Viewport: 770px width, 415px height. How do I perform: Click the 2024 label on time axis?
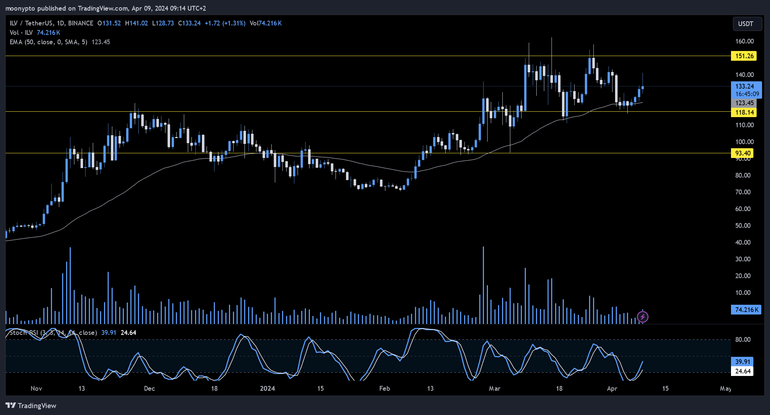click(x=267, y=389)
